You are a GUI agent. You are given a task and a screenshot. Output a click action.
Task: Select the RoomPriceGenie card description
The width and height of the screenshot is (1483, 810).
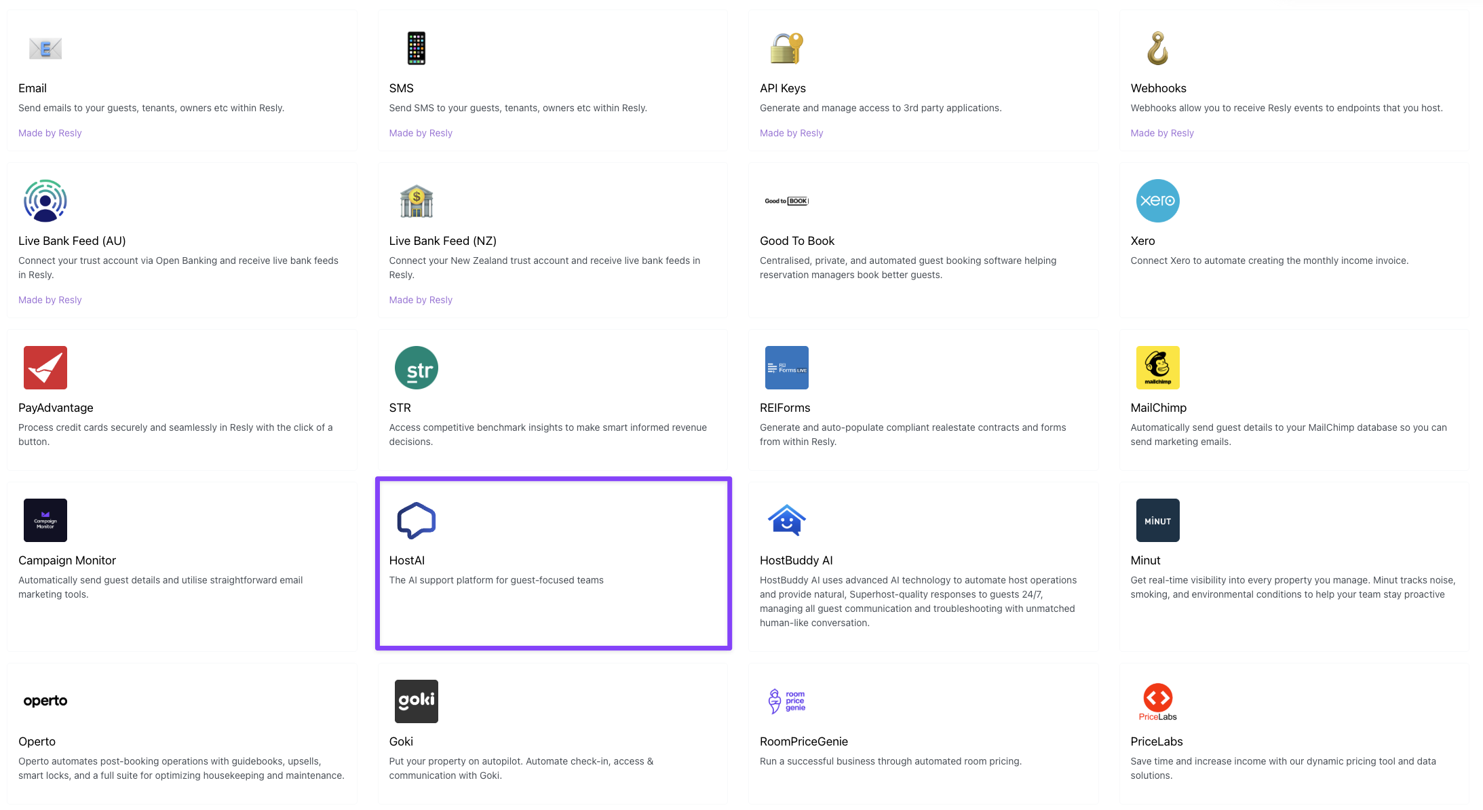890,761
